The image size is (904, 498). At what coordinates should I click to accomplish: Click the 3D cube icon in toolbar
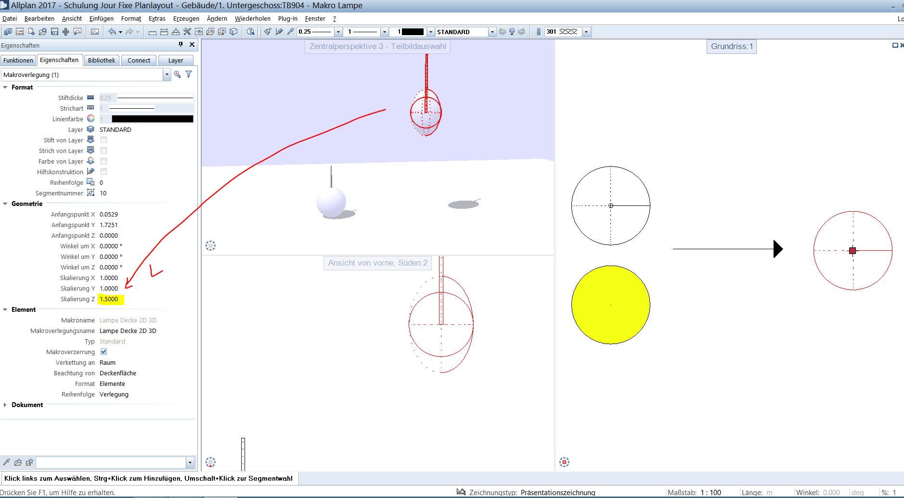pyautogui.click(x=233, y=32)
